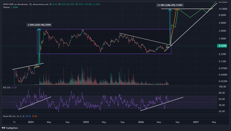Screen dimensions: 231x131
Task: Click the 0.04000 price axis label
Action: coord(223,75)
